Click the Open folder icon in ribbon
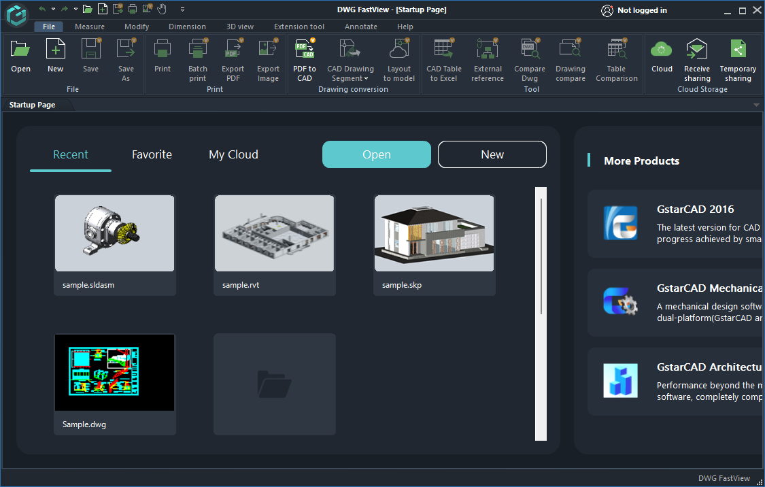 [20, 49]
